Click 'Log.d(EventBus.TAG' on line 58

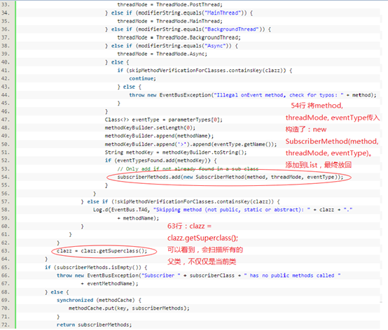pyautogui.click(x=121, y=210)
